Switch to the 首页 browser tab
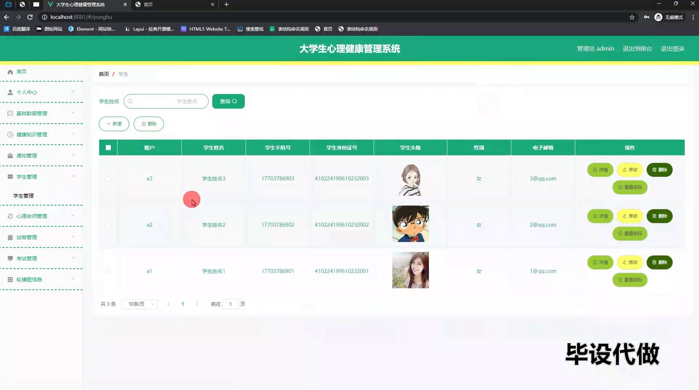 click(175, 4)
